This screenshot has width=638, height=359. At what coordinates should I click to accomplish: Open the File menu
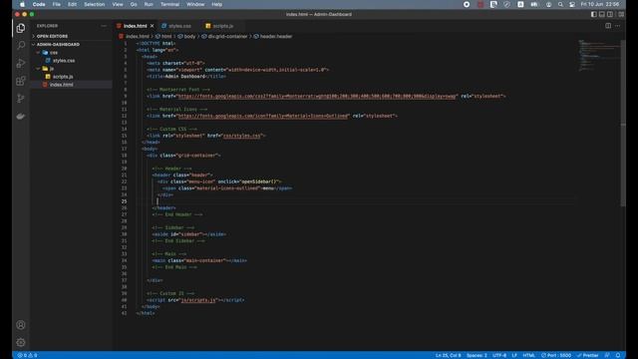click(56, 4)
